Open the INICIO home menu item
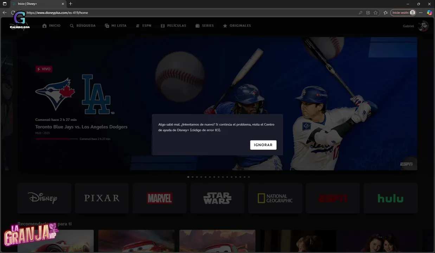The height and width of the screenshot is (253, 435). (51, 26)
